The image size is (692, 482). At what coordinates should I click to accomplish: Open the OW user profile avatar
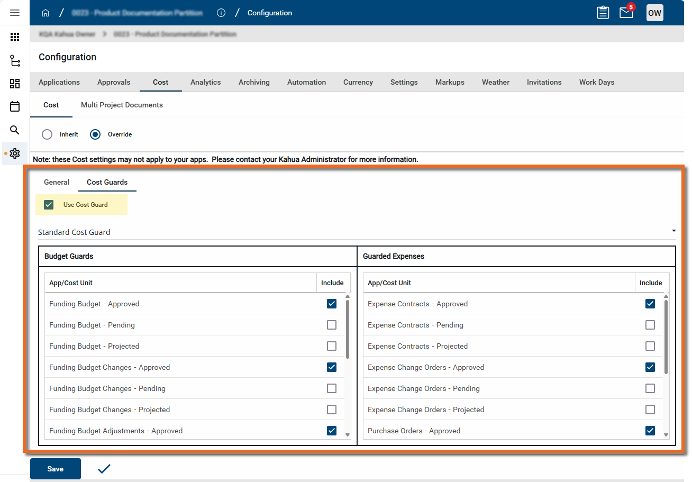point(654,13)
